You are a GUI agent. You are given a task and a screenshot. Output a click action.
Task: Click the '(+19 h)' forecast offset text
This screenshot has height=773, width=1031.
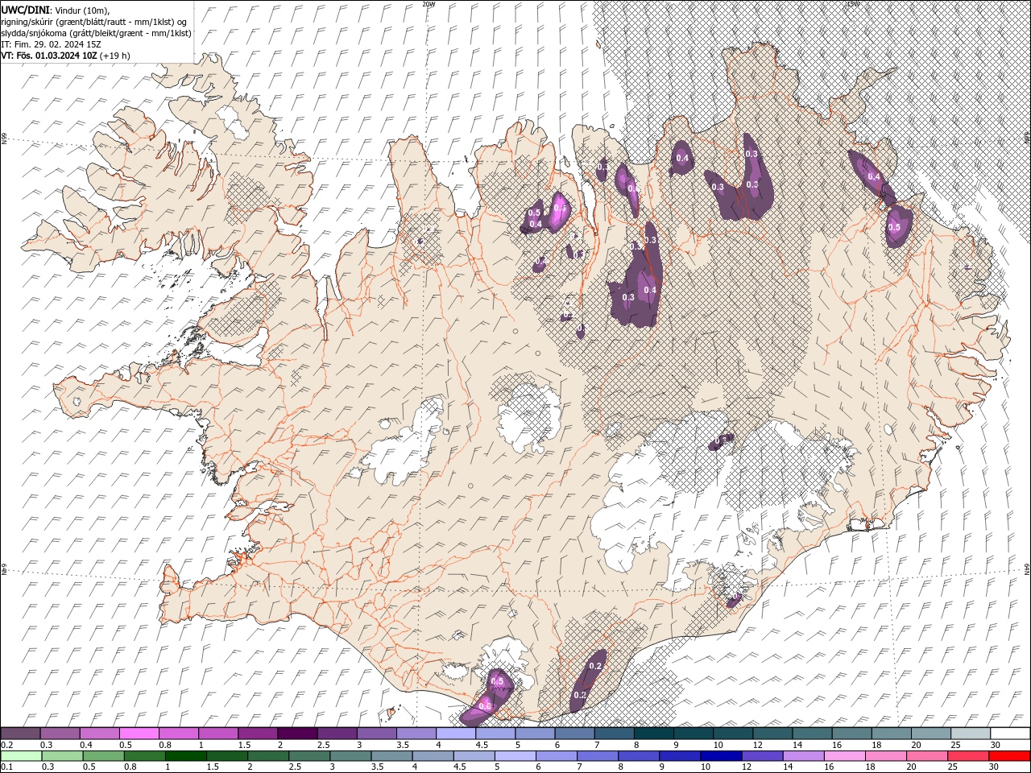coord(115,56)
